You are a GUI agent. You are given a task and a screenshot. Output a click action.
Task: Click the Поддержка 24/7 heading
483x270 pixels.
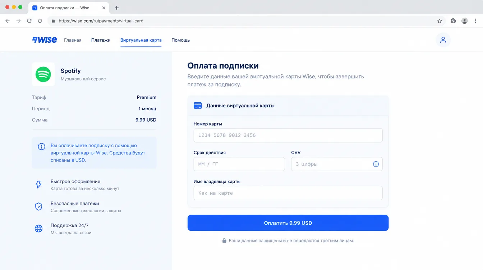[x=69, y=225]
